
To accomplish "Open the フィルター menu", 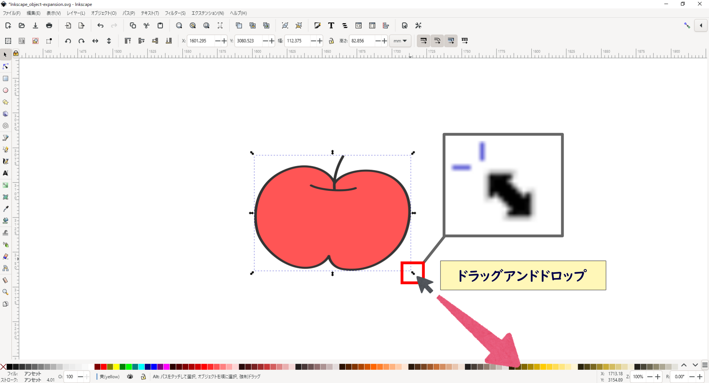I will click(x=175, y=13).
